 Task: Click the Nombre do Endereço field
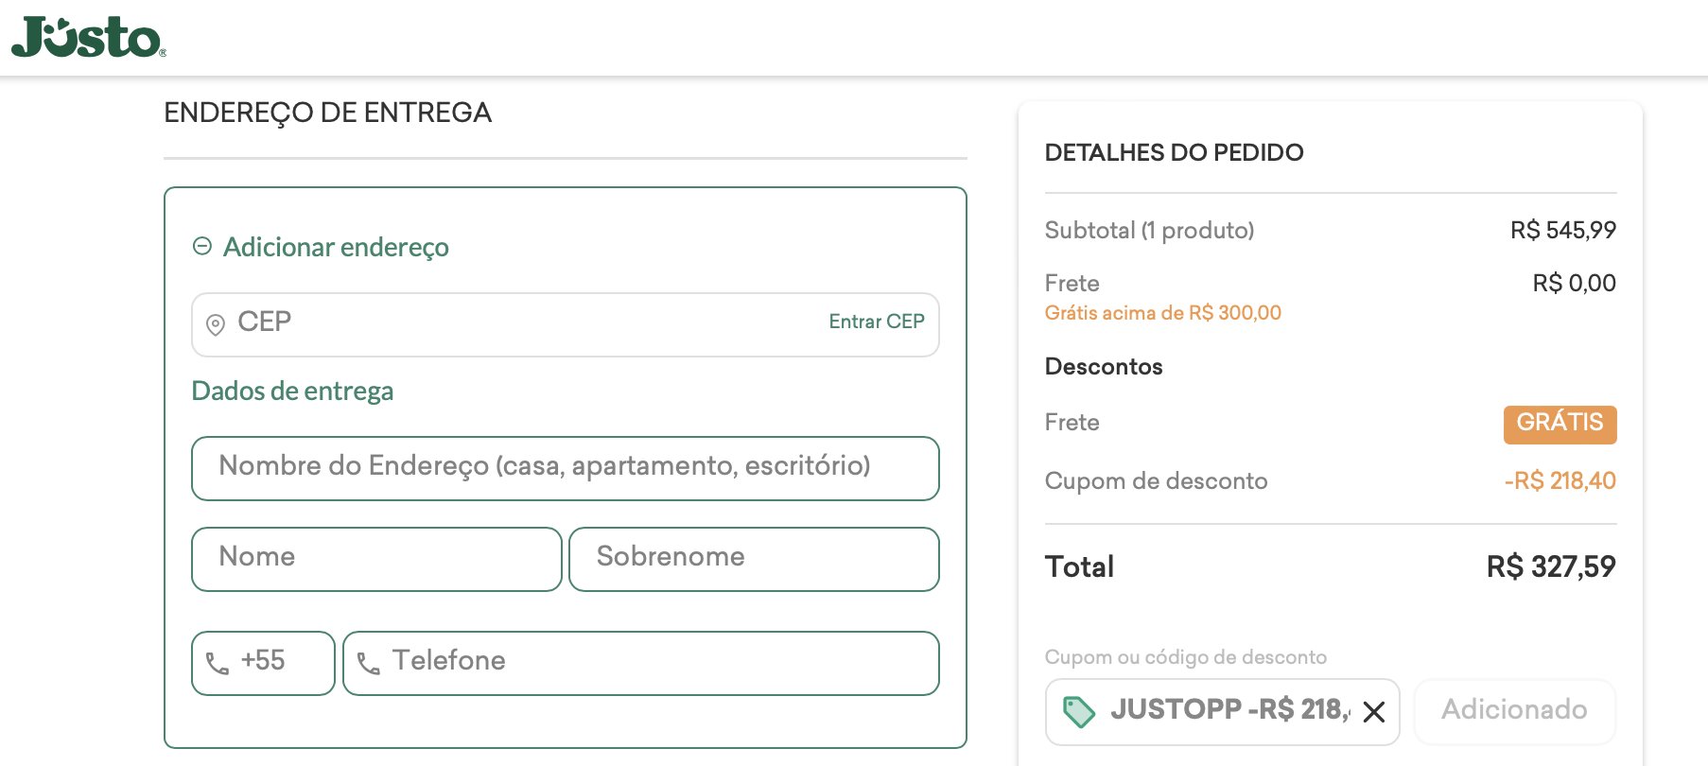tap(565, 468)
